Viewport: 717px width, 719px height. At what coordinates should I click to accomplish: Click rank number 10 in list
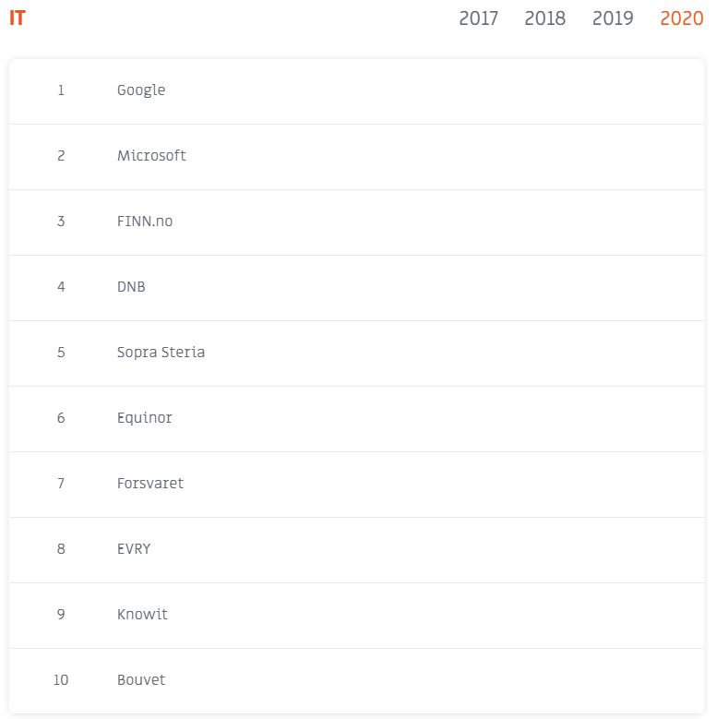click(61, 679)
